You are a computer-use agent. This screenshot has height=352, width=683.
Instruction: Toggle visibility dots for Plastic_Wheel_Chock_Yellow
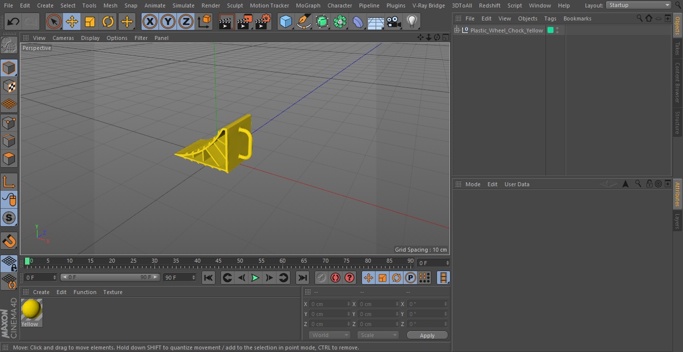pos(557,30)
